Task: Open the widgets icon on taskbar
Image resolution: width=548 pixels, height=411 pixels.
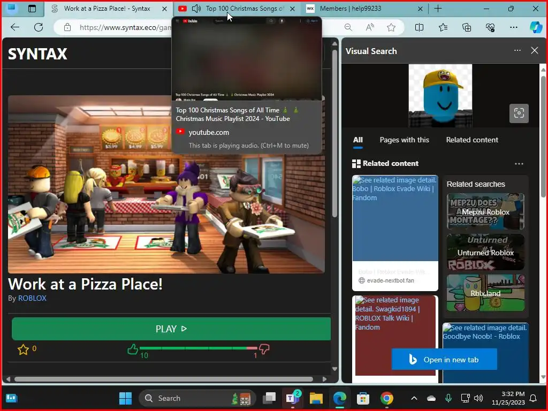Action: pyautogui.click(x=12, y=398)
